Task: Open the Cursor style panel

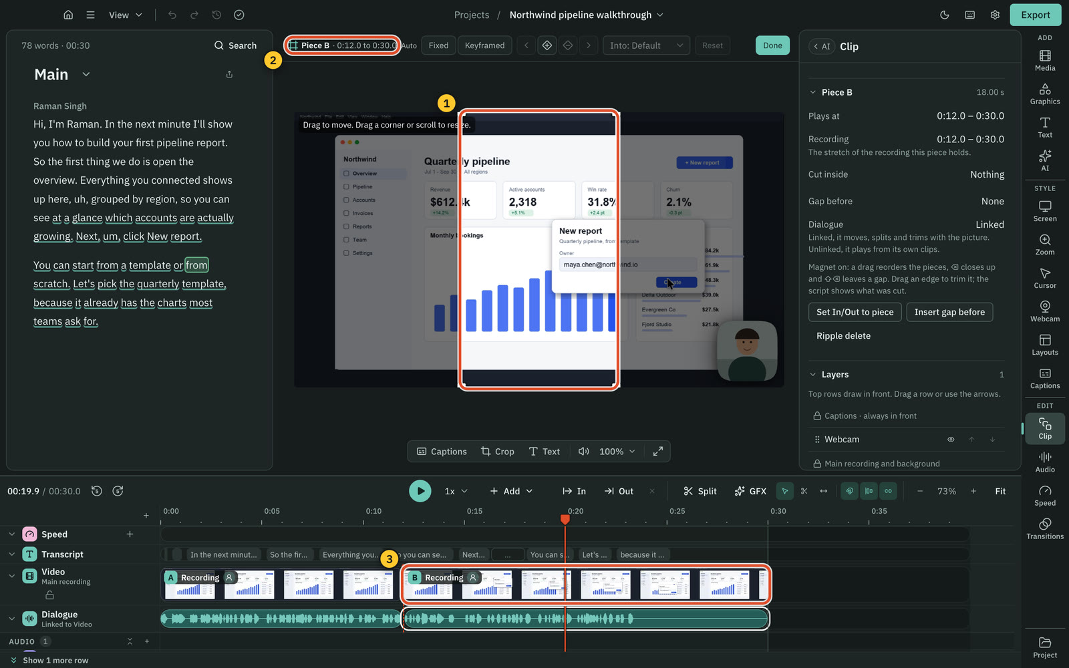Action: (1045, 278)
